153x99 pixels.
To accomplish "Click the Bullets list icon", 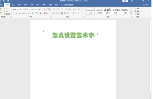I will (x=54, y=9).
